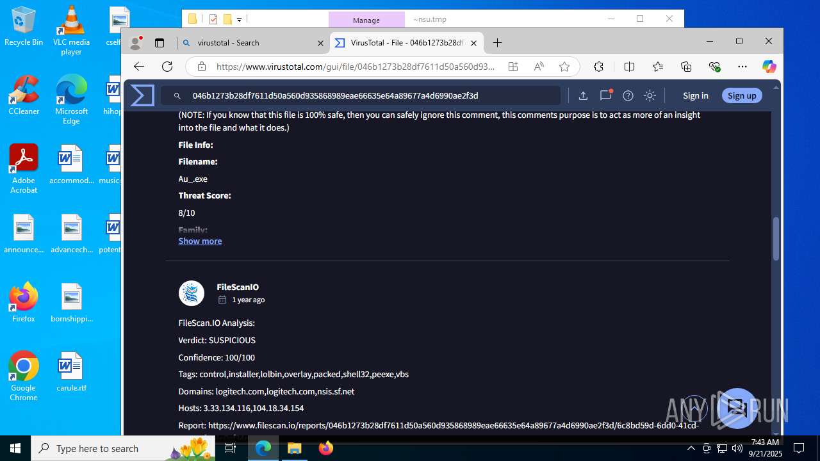Select the CCleaner desktop icon
This screenshot has width=820, height=461.
point(24,95)
